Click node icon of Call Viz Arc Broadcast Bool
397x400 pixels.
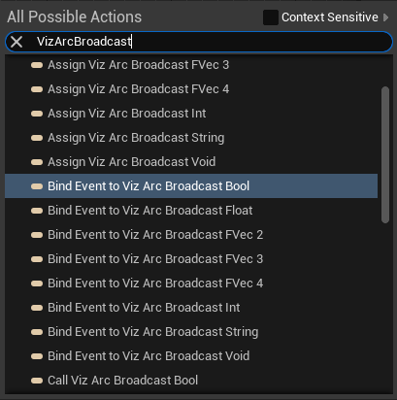click(x=37, y=381)
